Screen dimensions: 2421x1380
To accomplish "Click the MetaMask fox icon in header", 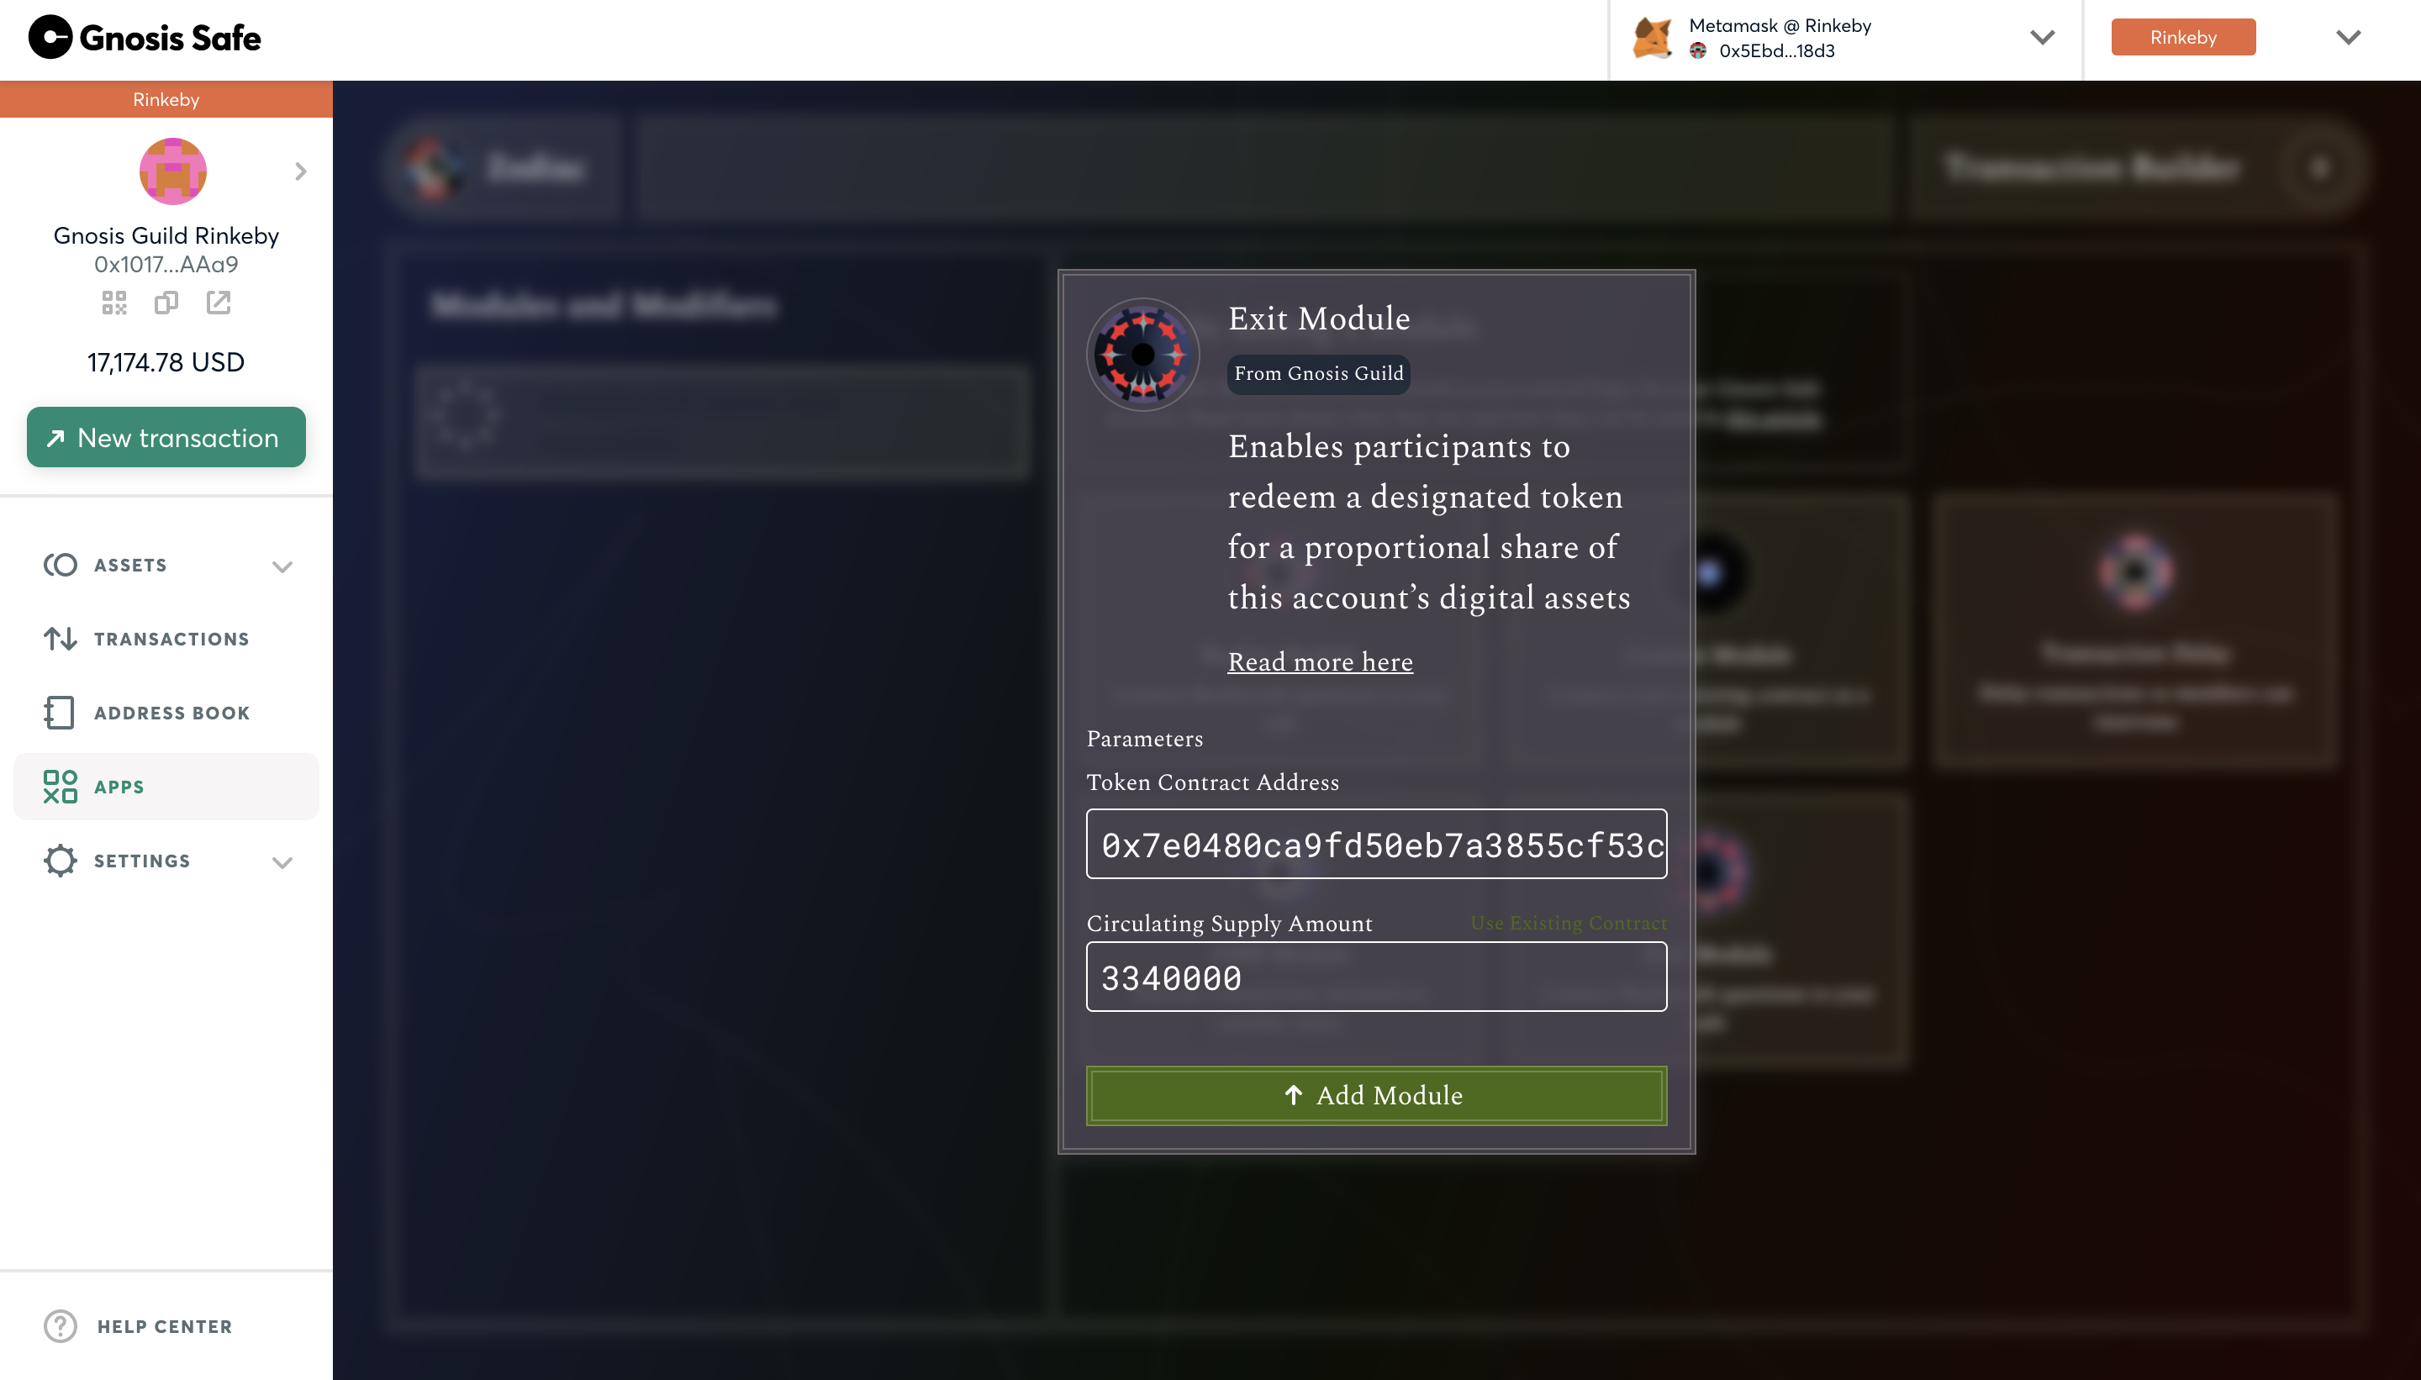I will pyautogui.click(x=1653, y=39).
